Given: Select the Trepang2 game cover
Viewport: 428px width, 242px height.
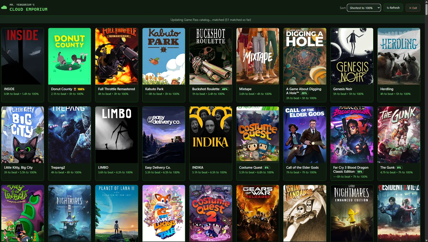Looking at the screenshot, I should click(x=70, y=135).
